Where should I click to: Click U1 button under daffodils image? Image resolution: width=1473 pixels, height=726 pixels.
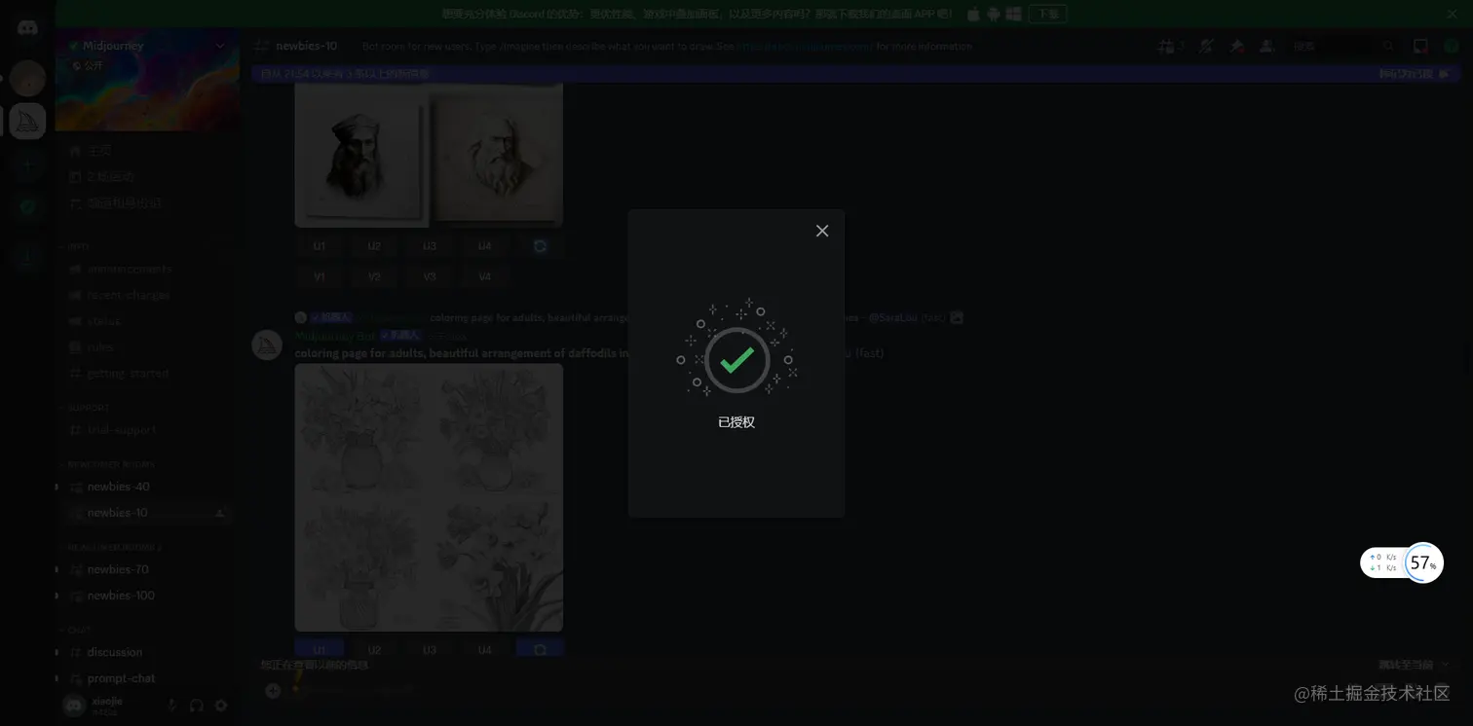320,649
